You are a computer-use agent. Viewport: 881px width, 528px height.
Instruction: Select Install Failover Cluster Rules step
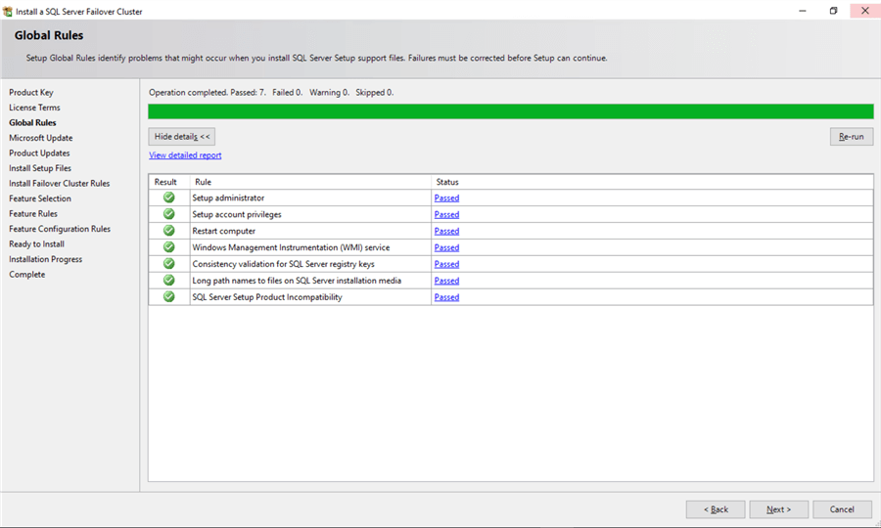click(59, 183)
